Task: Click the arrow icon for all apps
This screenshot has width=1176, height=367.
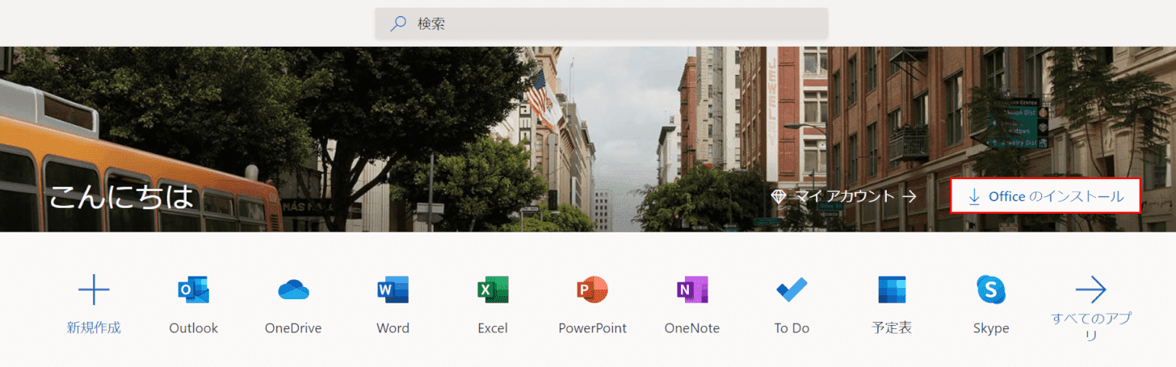Action: [x=1091, y=289]
